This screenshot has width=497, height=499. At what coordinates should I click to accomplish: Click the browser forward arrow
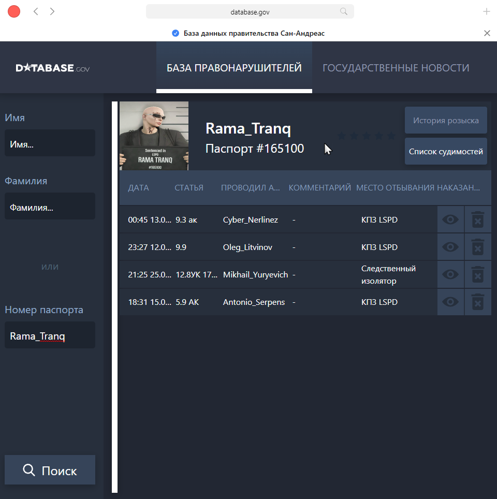pos(52,11)
